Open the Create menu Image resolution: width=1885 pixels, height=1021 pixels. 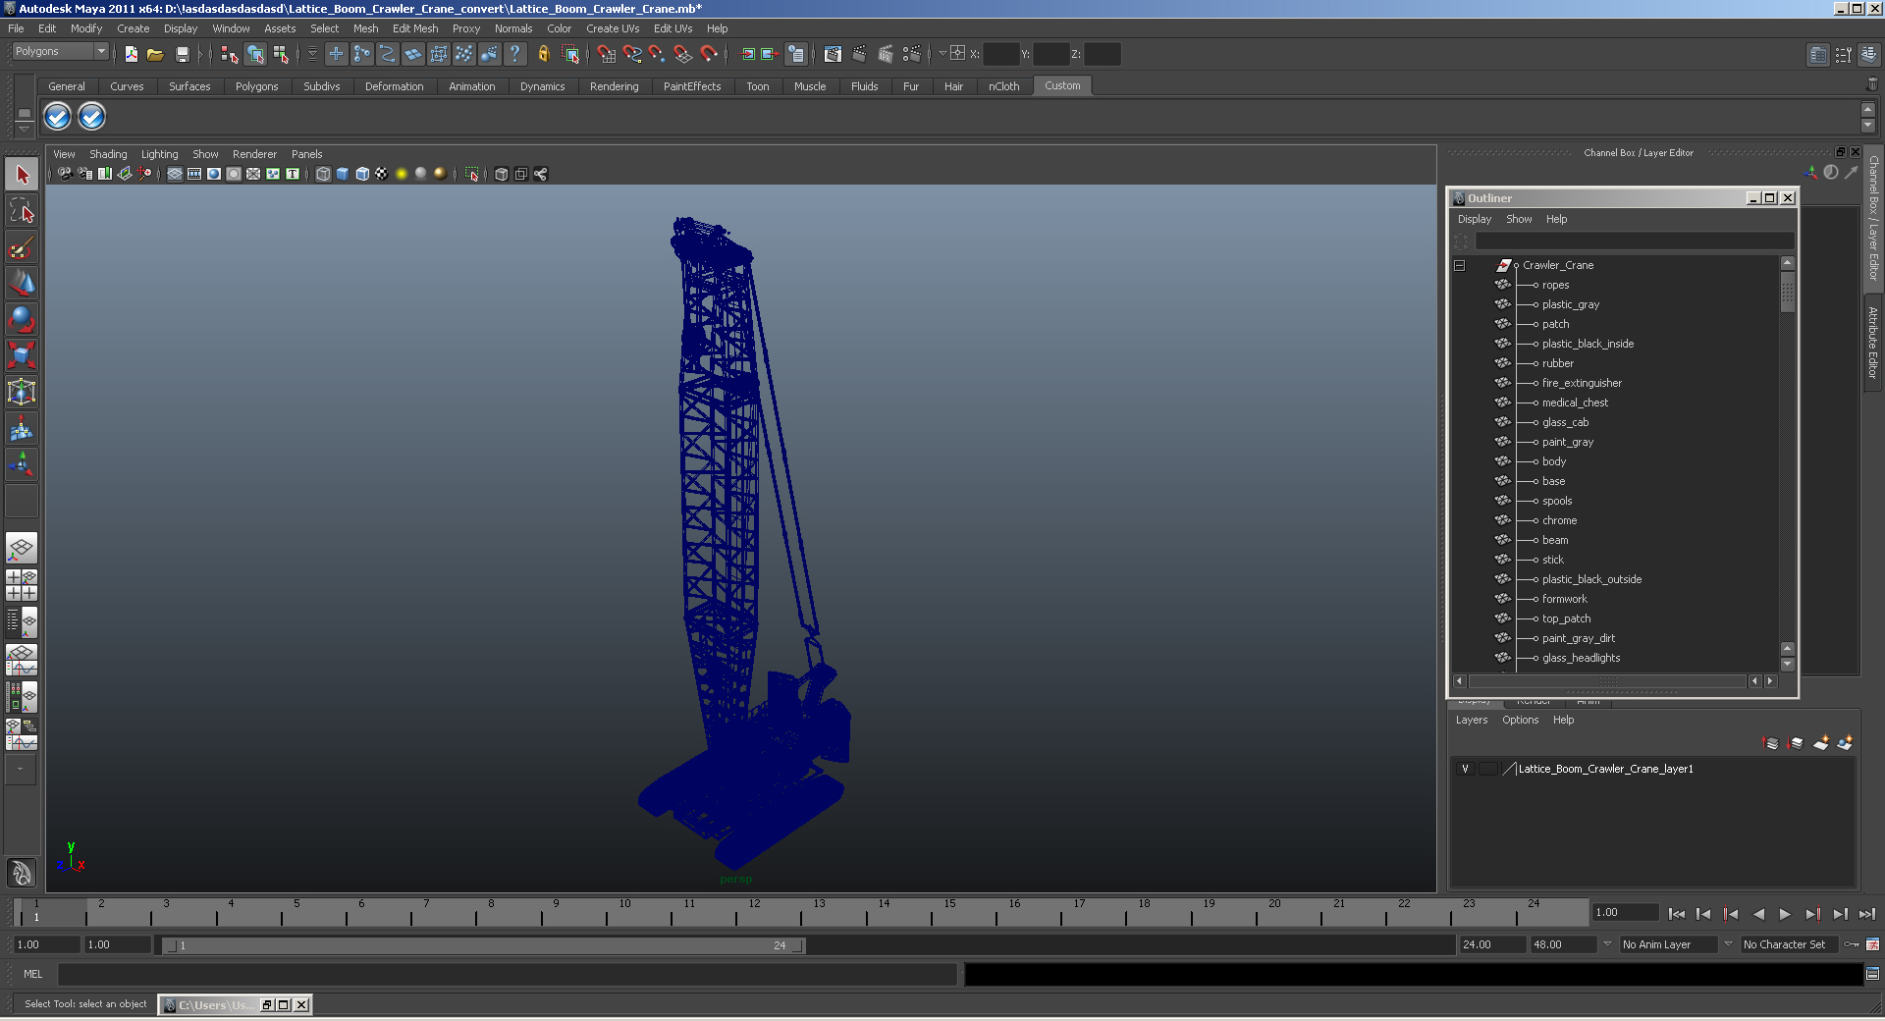click(133, 28)
